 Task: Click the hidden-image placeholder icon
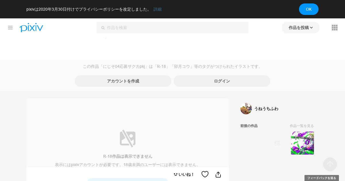pyautogui.click(x=128, y=138)
